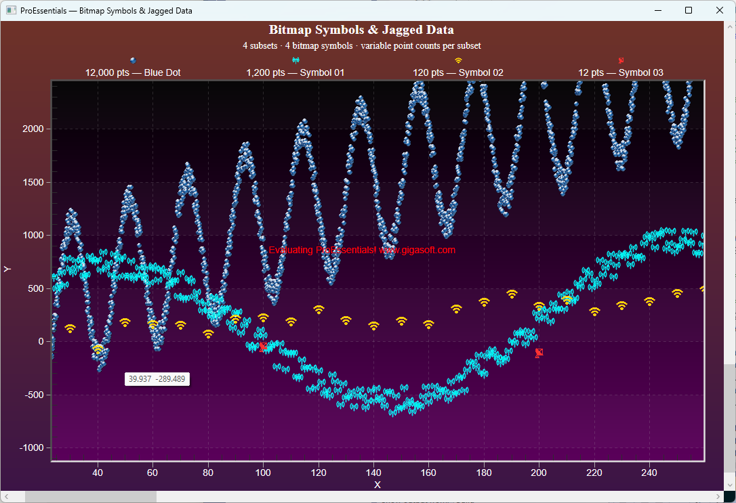
Task: Click the Y-axis value -1000
Action: 31,447
